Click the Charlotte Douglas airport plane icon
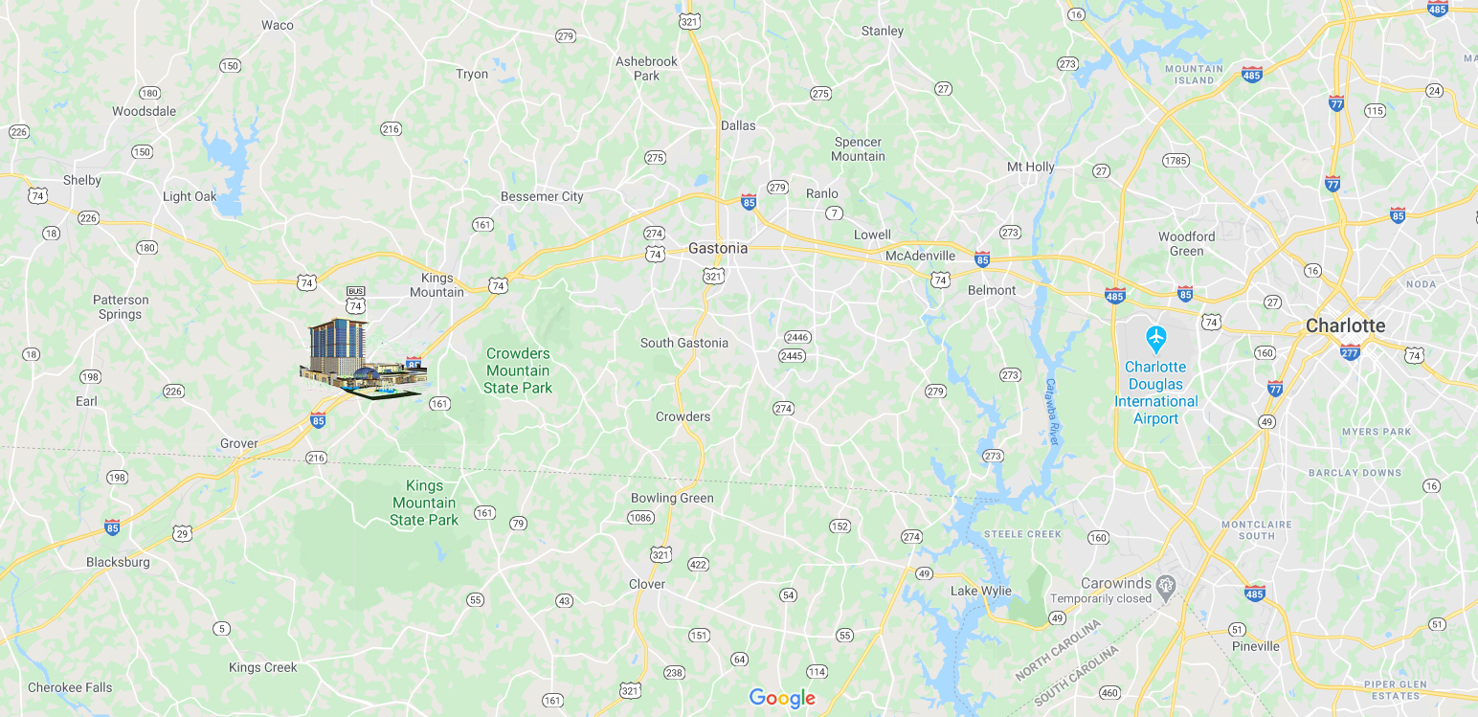 pyautogui.click(x=1156, y=338)
